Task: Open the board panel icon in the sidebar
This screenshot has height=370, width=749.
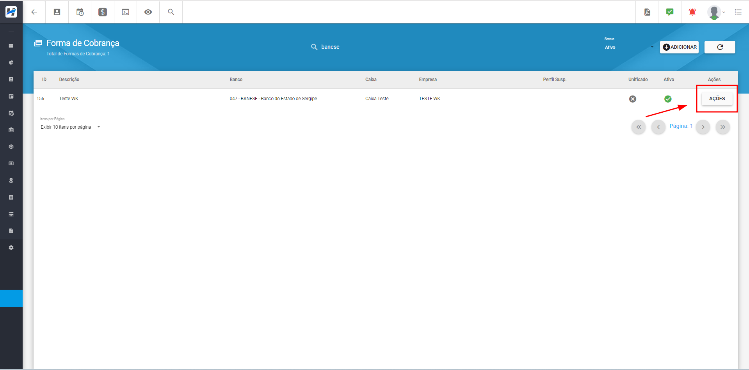Action: tap(11, 96)
